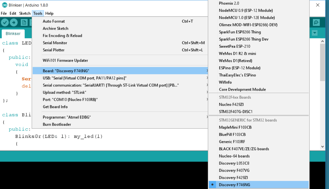The width and height of the screenshot is (329, 189).
Task: Choose Auto Format from Tools menu
Action: [120, 21]
